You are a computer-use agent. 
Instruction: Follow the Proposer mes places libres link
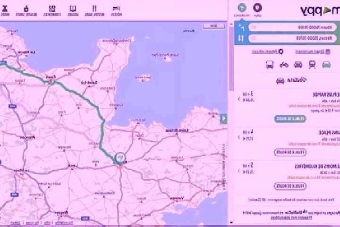point(291,217)
